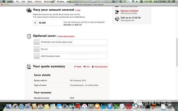
Task: Click the battery 100% indicator in menu bar
Action: point(148,1)
